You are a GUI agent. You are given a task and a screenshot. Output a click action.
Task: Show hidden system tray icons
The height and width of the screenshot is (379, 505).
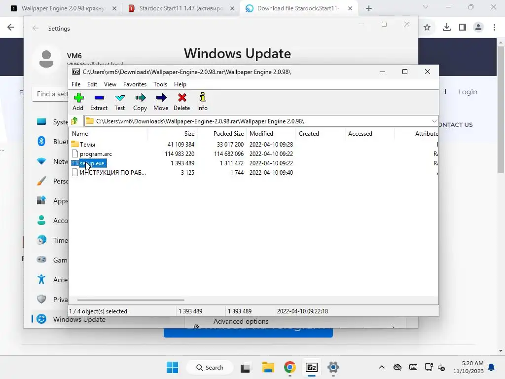(x=382, y=367)
